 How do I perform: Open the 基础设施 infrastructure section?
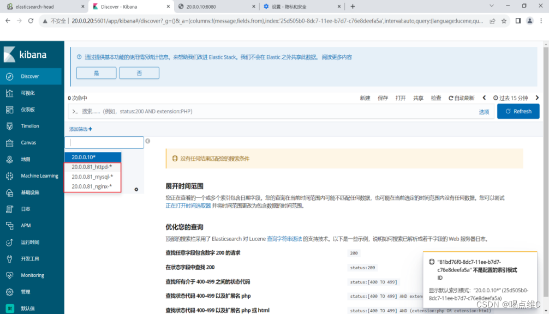tap(31, 192)
